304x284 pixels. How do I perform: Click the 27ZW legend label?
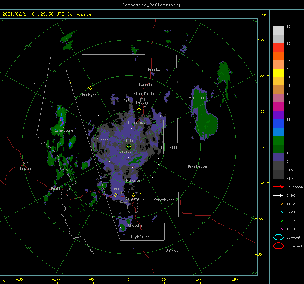coord(290,212)
